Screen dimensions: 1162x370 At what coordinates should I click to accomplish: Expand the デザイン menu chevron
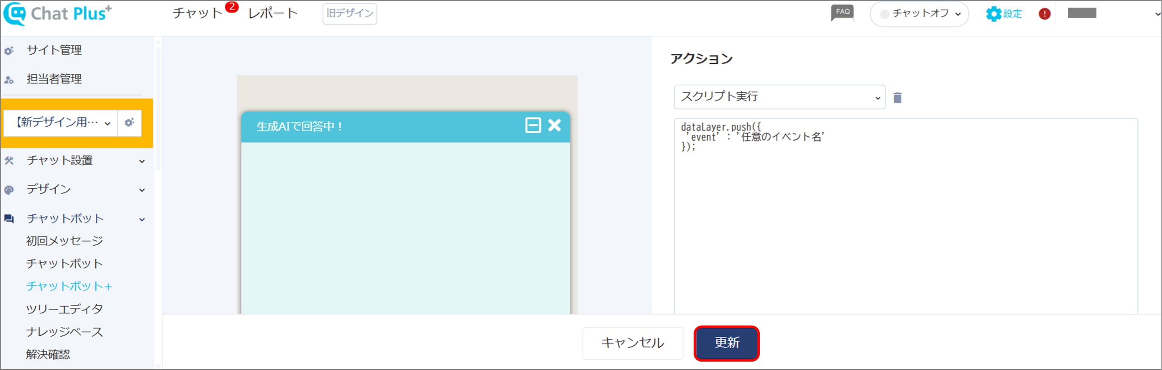coord(142,190)
